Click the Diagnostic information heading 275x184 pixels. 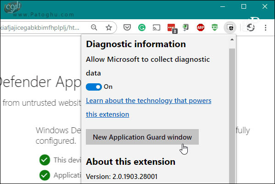point(136,44)
